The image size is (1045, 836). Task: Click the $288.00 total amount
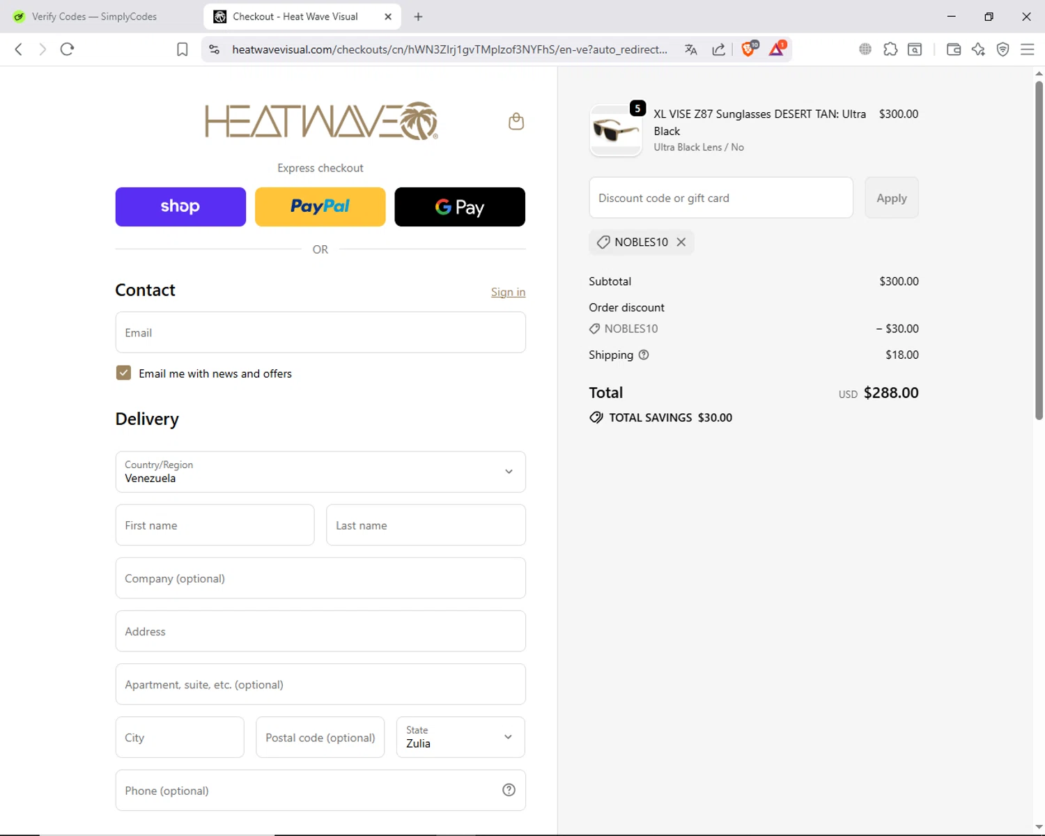point(891,393)
